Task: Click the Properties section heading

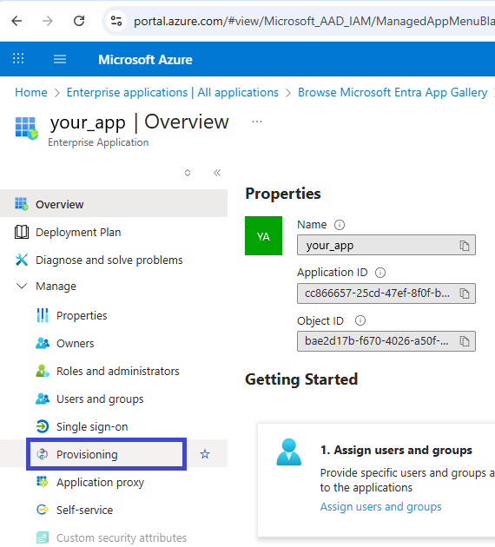Action: click(x=283, y=194)
